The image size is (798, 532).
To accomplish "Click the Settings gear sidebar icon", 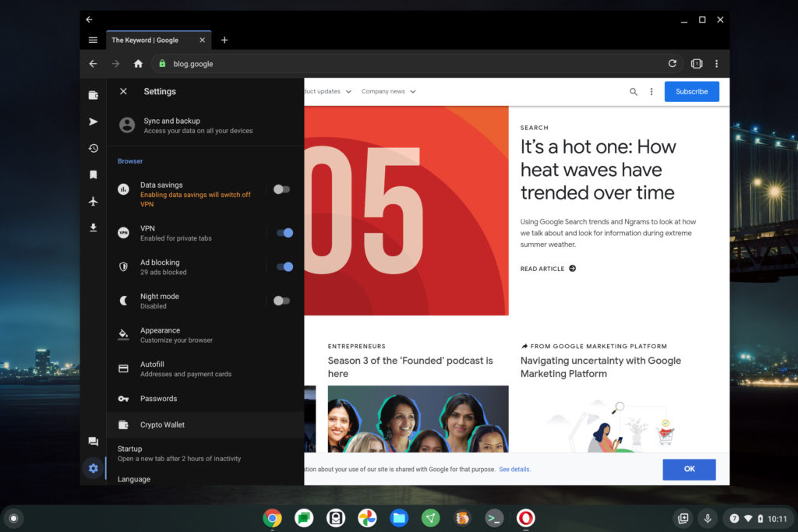I will pyautogui.click(x=94, y=468).
